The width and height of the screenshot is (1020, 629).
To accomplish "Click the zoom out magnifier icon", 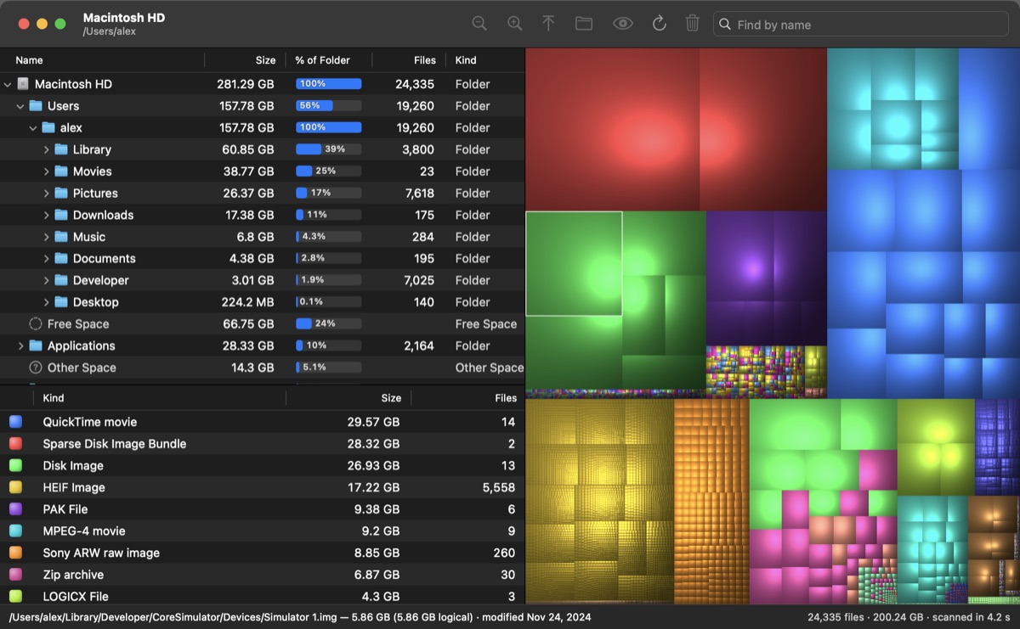I will tap(479, 24).
